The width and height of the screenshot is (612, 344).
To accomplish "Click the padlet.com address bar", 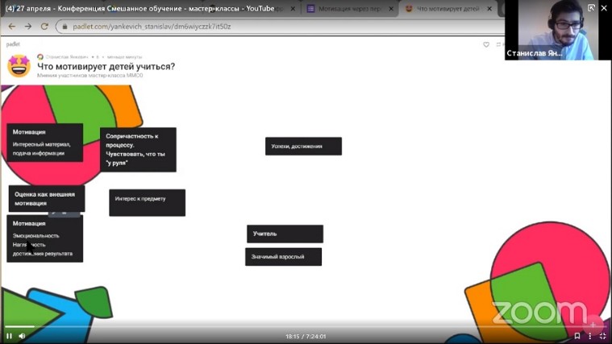I will 242,26.
